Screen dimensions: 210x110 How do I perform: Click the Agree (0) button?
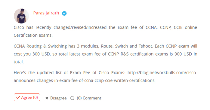[27, 97]
